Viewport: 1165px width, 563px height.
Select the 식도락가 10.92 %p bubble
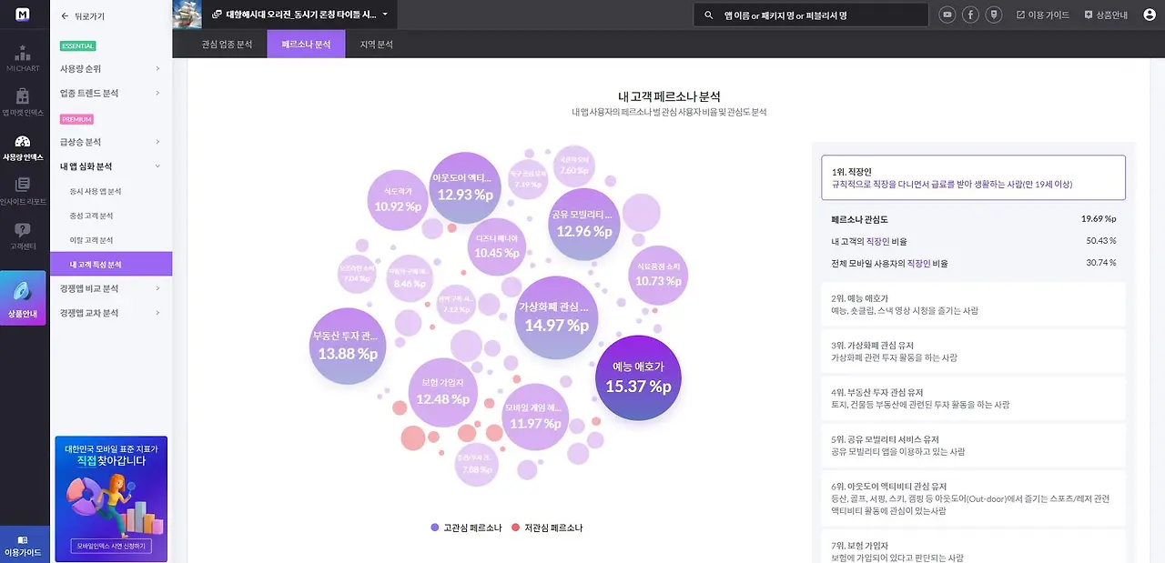coord(399,199)
